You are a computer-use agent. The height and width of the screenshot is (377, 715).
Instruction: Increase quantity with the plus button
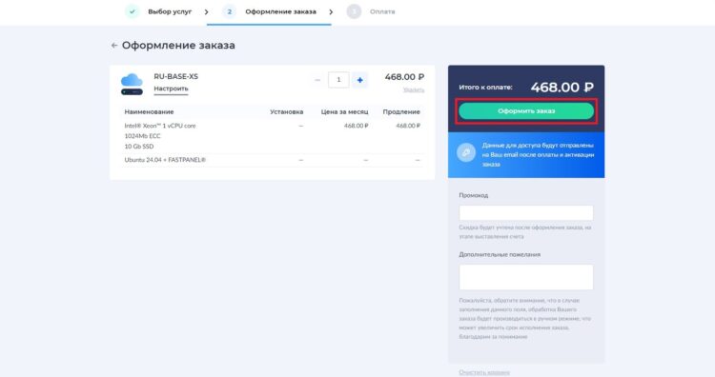[359, 80]
